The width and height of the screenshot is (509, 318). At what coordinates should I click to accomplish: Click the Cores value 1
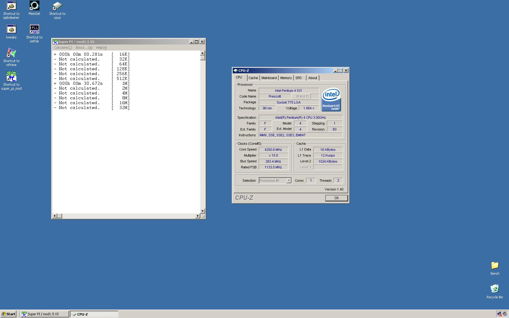(x=311, y=181)
